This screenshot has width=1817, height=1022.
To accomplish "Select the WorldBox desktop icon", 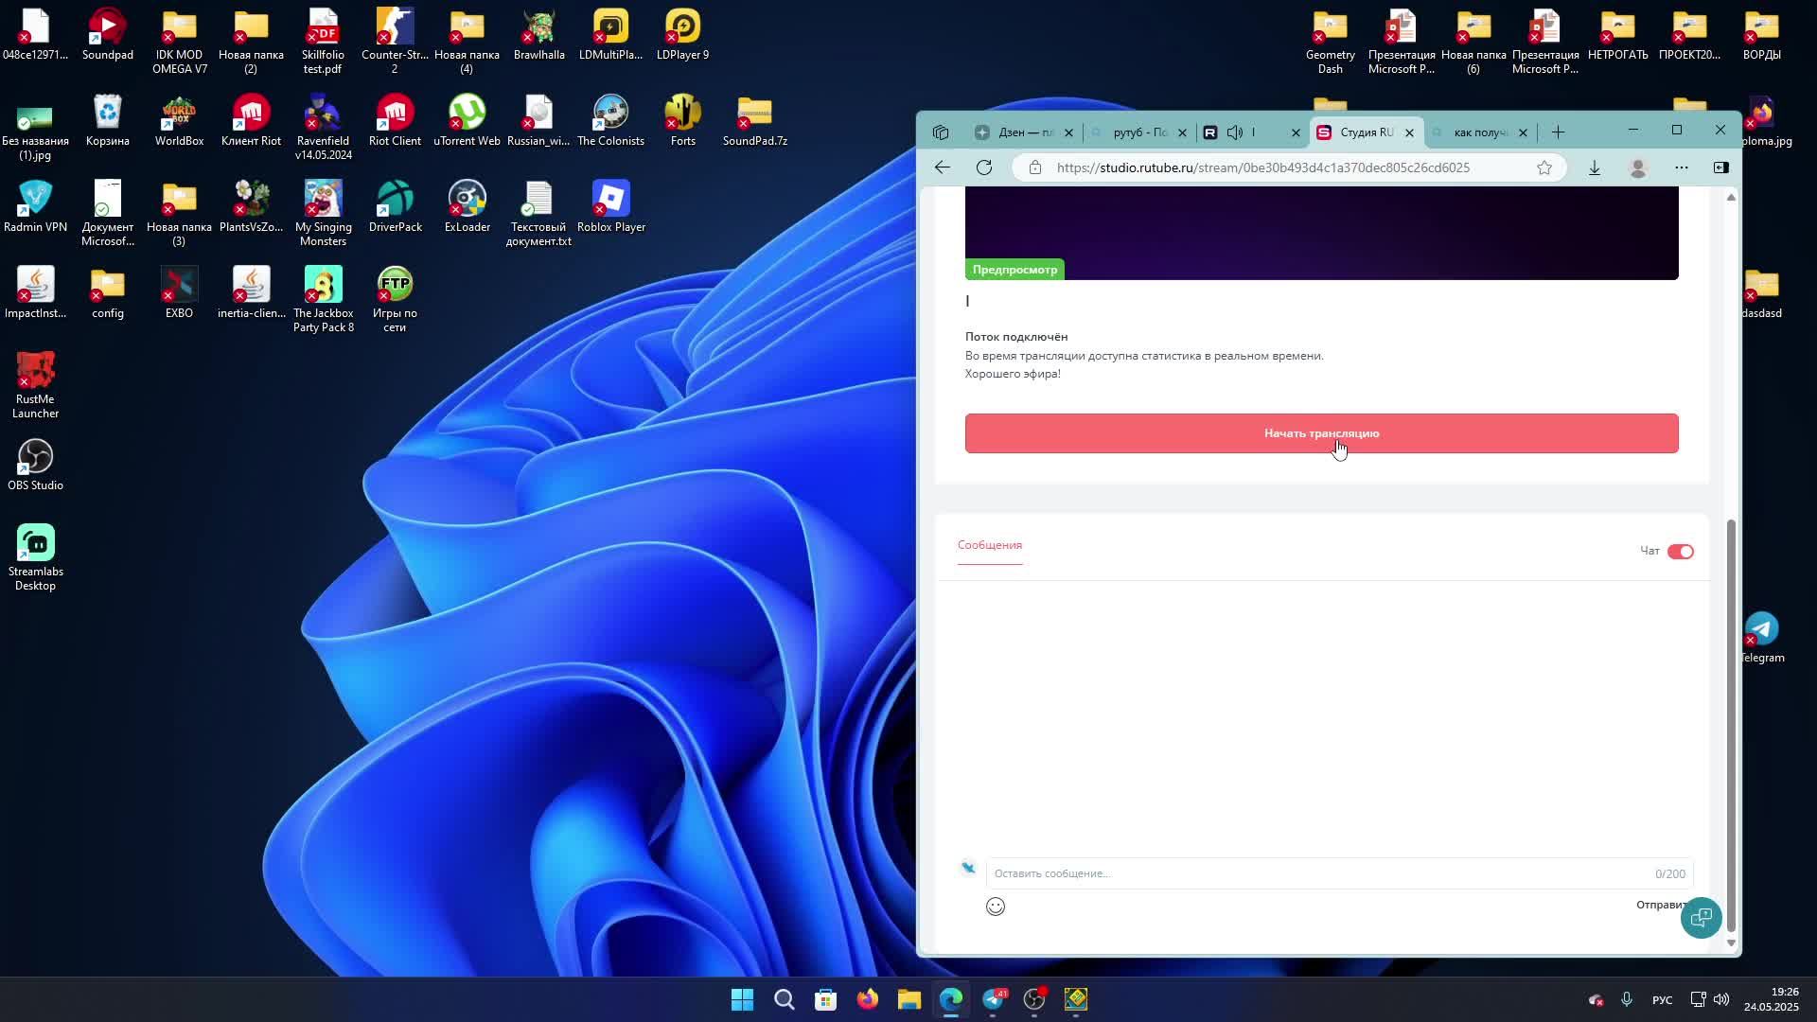I will click(180, 121).
